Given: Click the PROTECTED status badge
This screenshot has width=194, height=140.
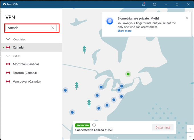Looking at the screenshot, I should 83,125.
